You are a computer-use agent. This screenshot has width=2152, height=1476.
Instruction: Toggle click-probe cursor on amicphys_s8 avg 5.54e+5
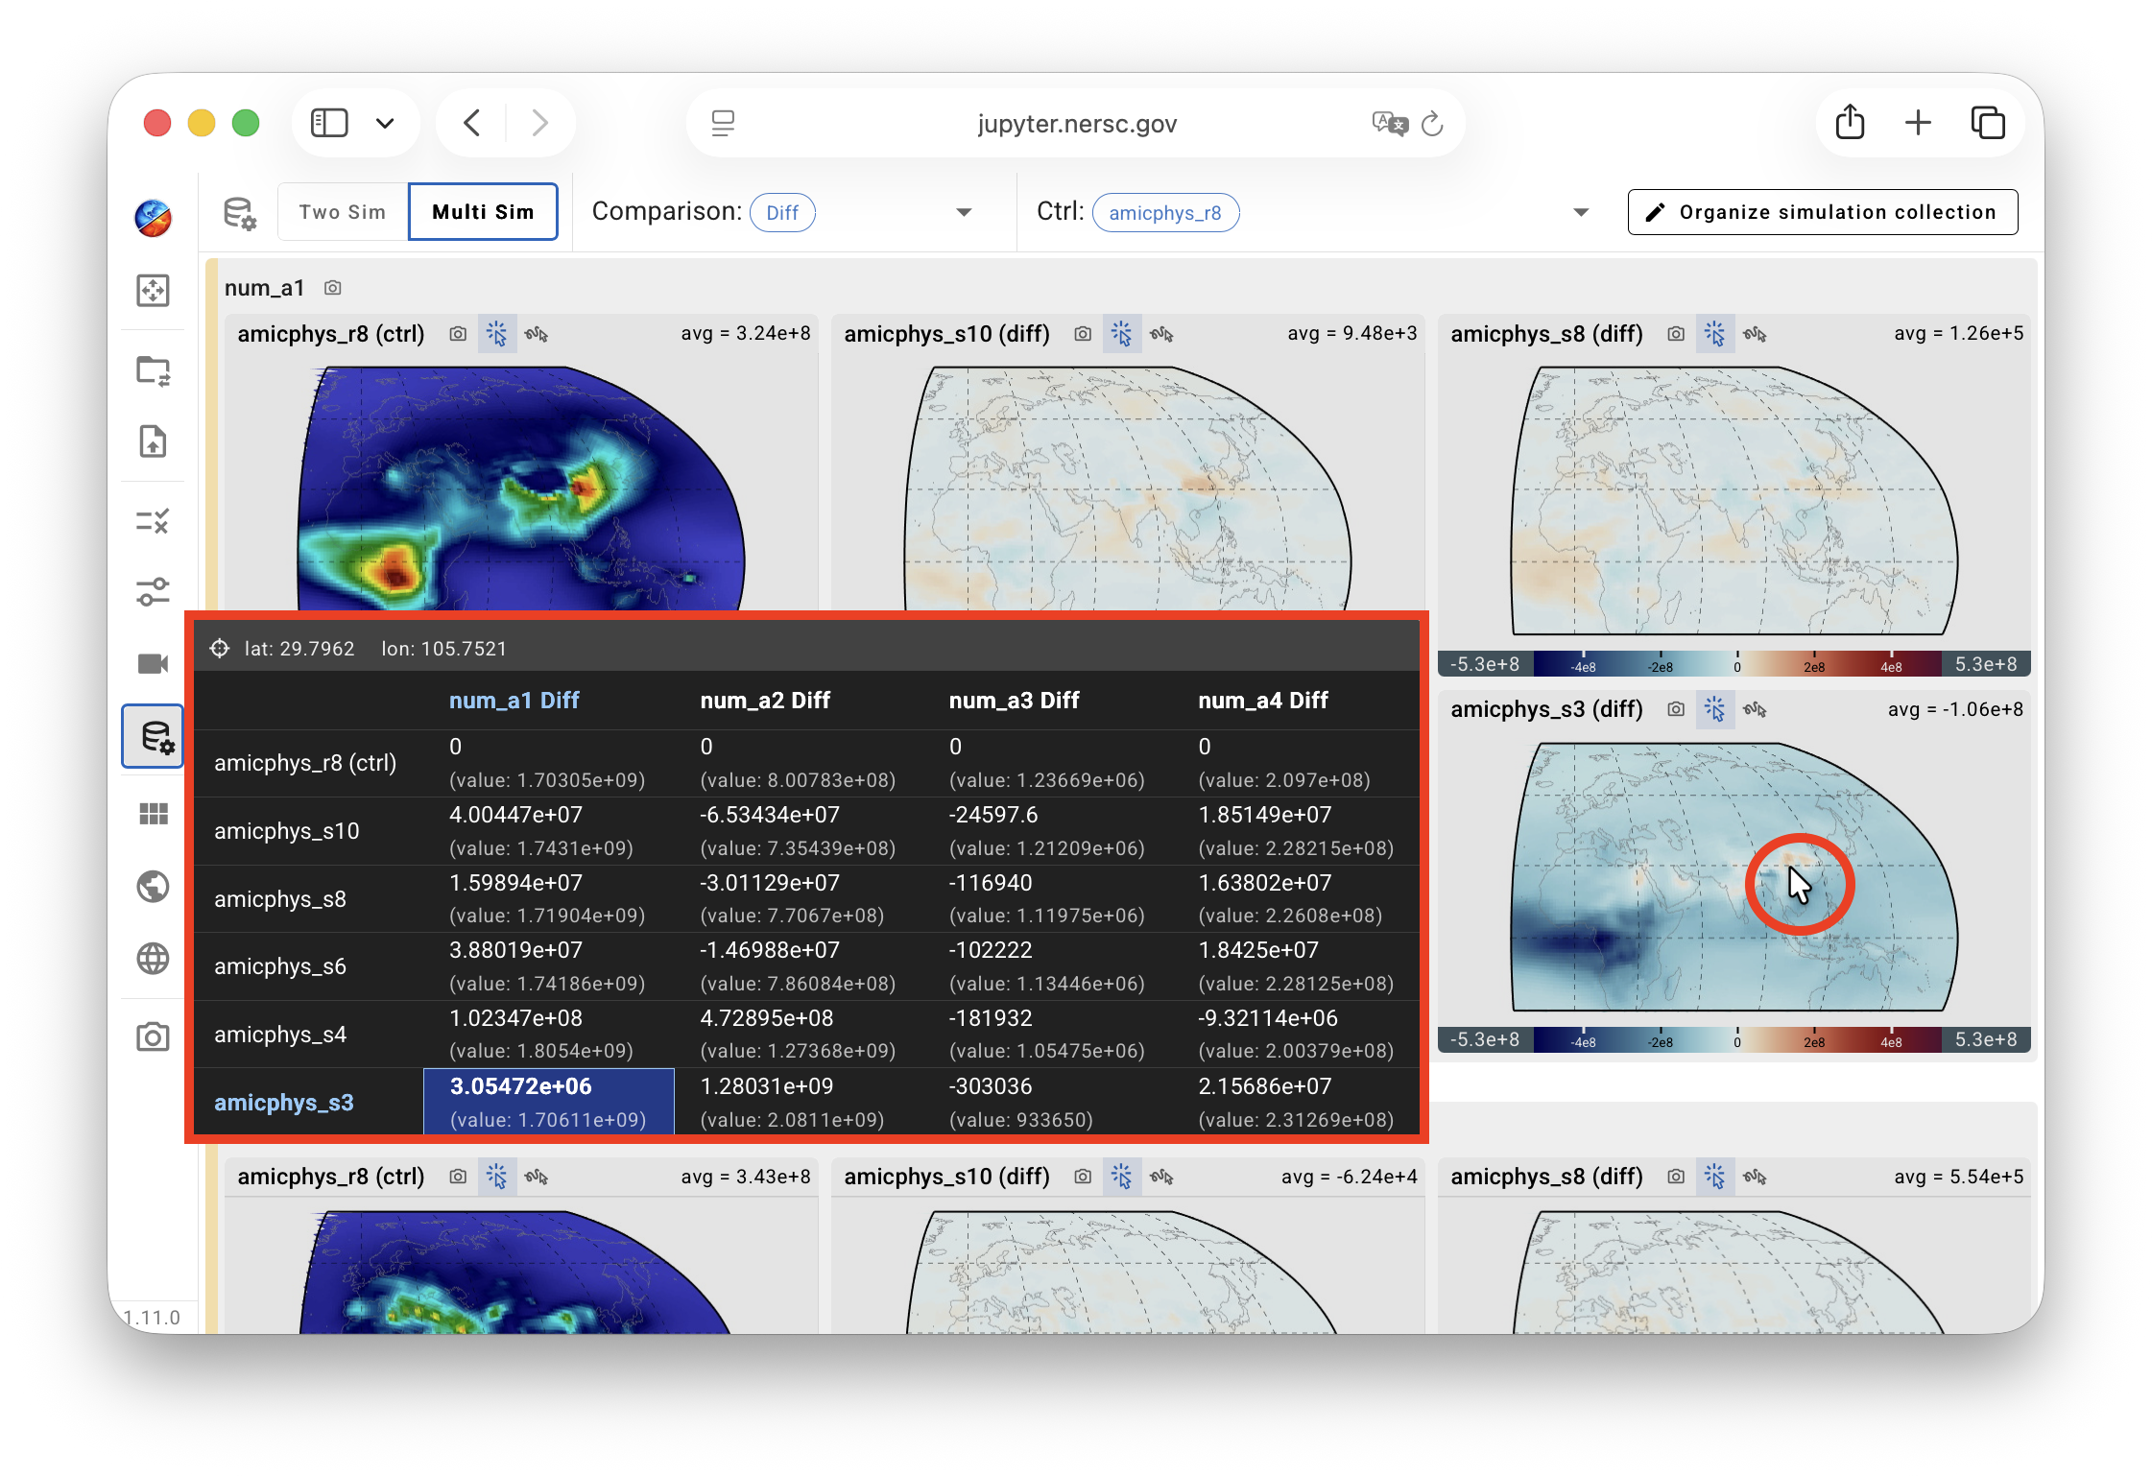click(x=1715, y=1177)
